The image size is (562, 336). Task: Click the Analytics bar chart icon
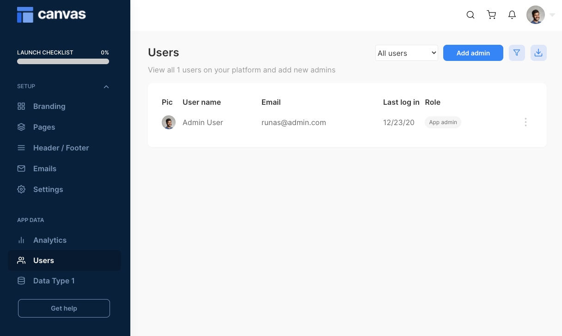(x=21, y=240)
